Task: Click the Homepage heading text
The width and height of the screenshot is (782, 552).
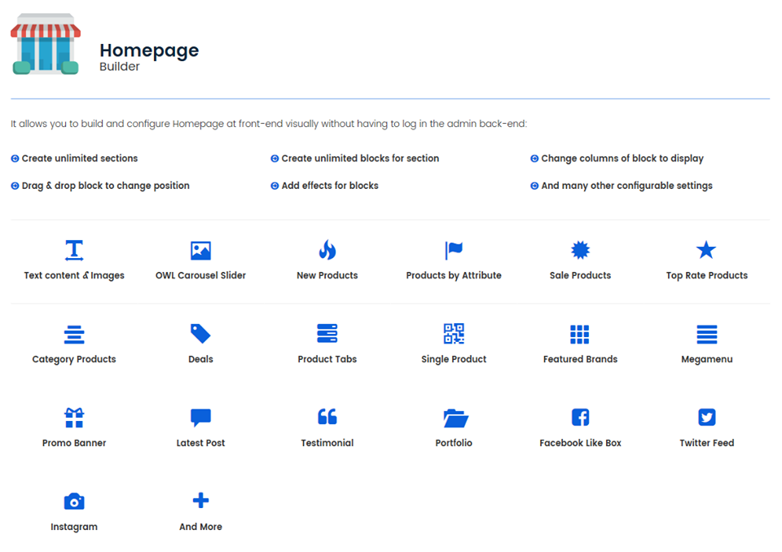Action: [149, 50]
